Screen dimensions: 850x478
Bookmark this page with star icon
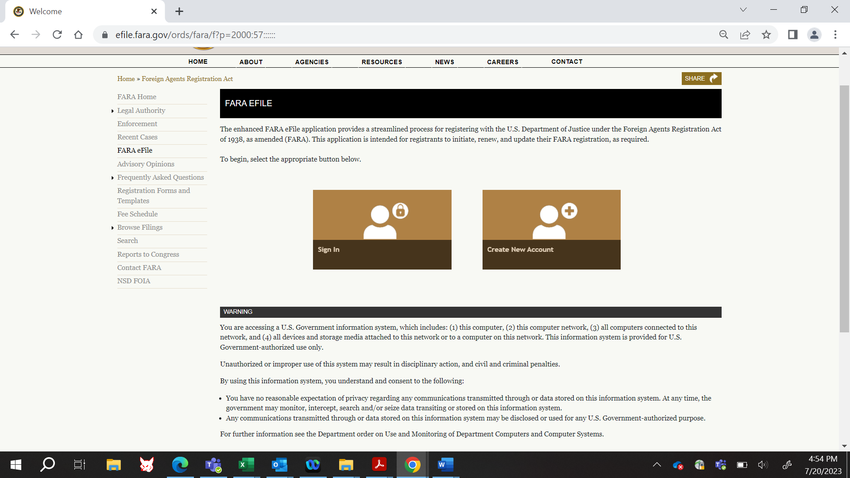click(766, 35)
